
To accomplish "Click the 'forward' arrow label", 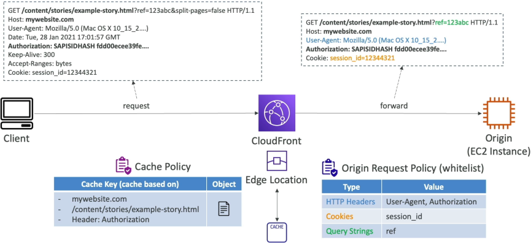I will tap(394, 105).
